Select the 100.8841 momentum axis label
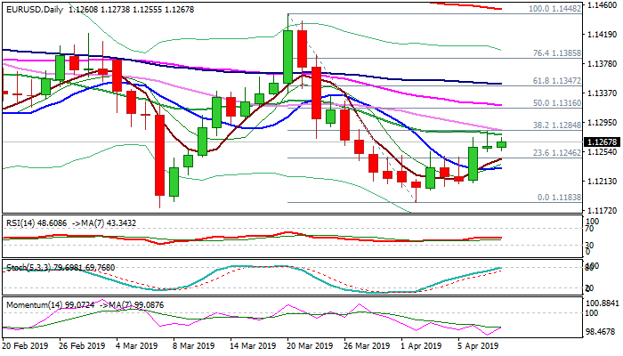 (x=603, y=303)
